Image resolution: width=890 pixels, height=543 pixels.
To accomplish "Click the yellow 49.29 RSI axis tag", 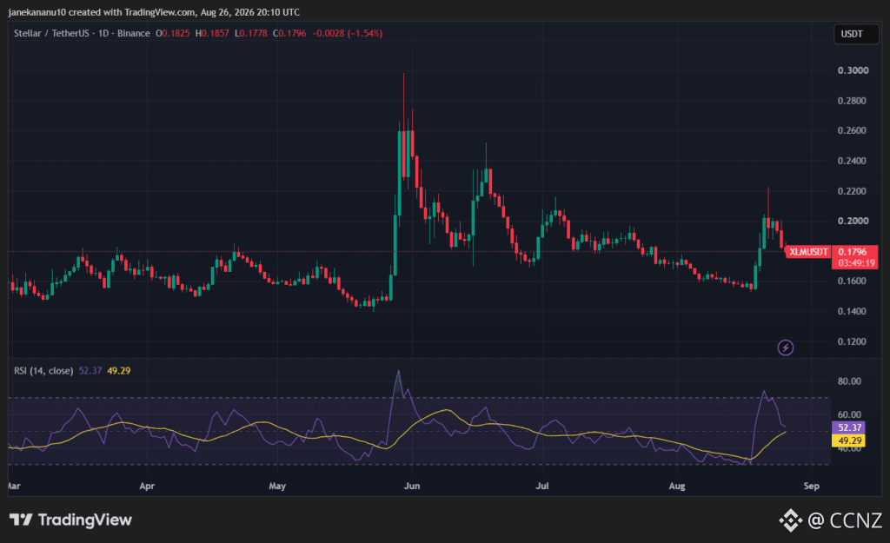I will click(848, 440).
